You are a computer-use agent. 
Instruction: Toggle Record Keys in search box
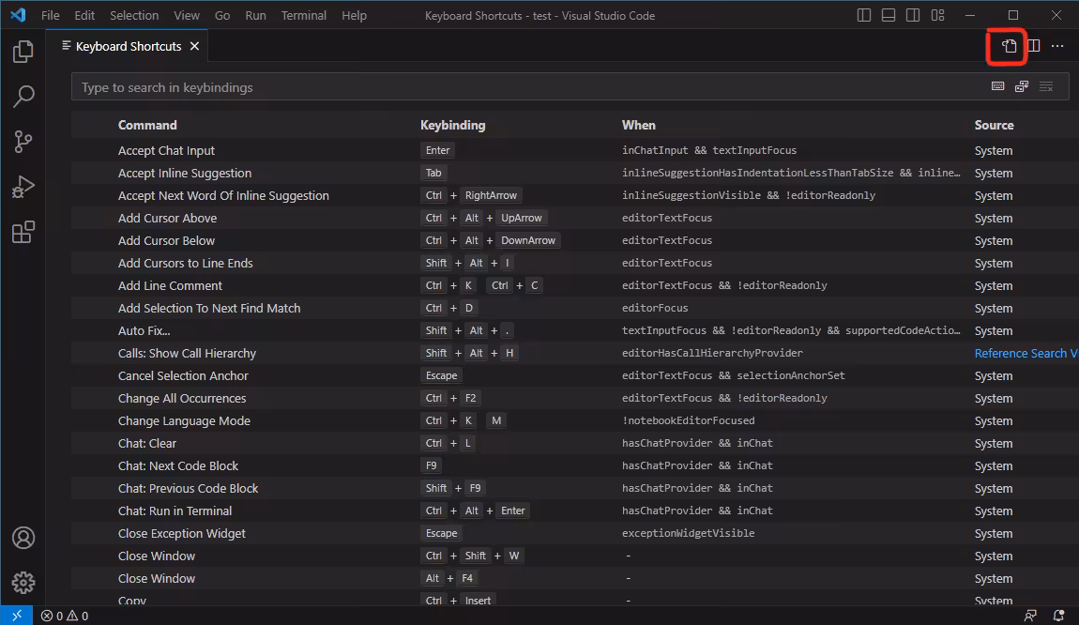997,86
